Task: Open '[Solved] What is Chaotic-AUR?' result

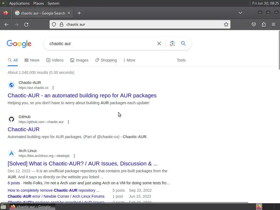Action: tap(83, 164)
